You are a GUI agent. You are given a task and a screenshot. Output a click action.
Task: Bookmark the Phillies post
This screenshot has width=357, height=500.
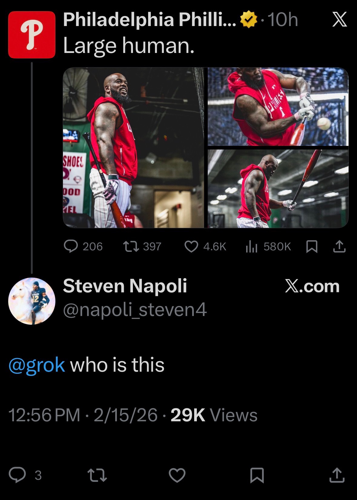(312, 246)
